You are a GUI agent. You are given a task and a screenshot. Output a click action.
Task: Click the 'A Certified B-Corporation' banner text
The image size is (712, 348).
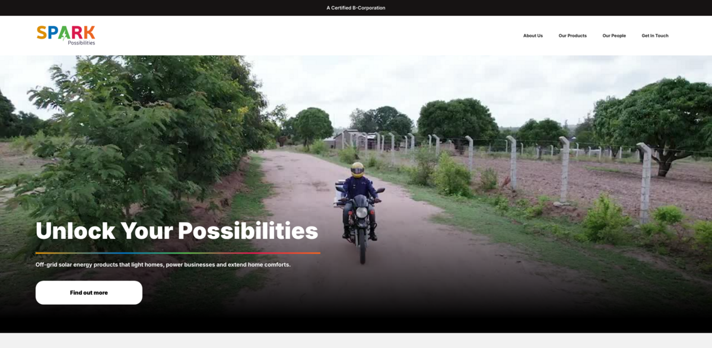coord(355,8)
